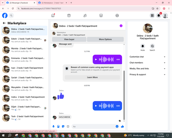Open Indira conversation in chat list
Viewport: 172px width, 138px height.
pyautogui.click(x=24, y=98)
